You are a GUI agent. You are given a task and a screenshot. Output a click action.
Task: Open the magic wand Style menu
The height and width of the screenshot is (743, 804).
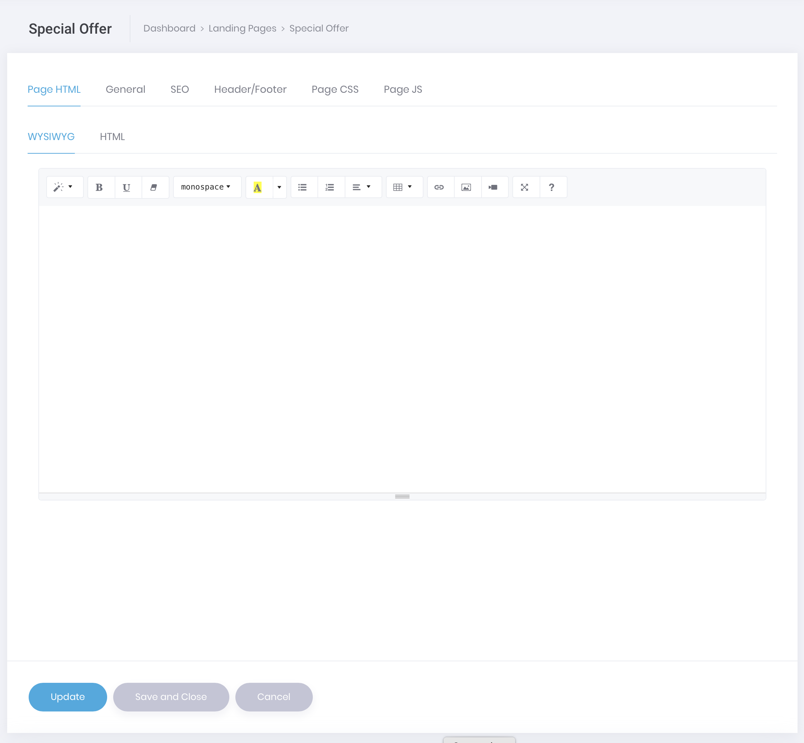click(65, 187)
